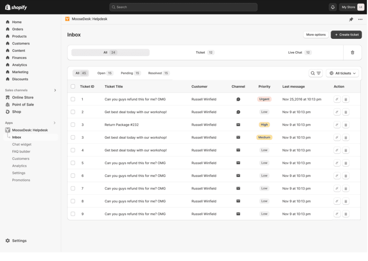Click the email channel icon on Return Package #232

click(238, 124)
